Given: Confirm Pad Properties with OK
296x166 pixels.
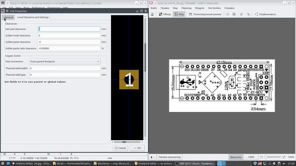Looking at the screenshot, I should click(137, 148).
